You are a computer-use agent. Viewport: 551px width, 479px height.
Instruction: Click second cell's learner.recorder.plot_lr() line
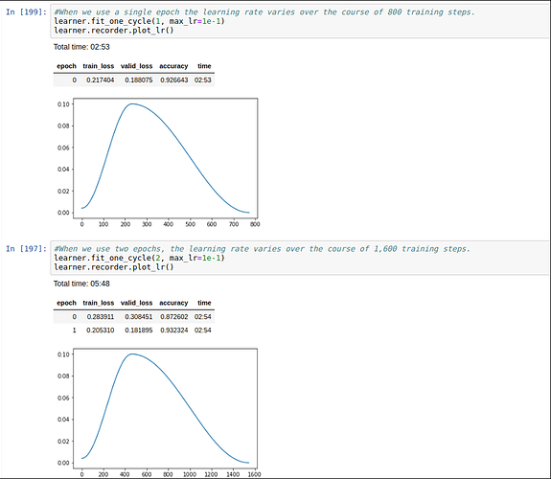[x=114, y=267]
